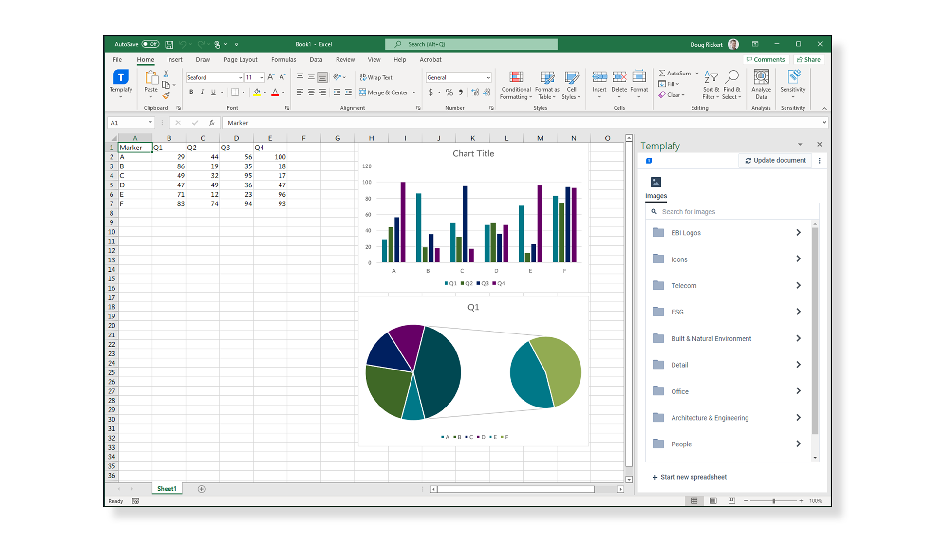Switch to the Insert ribbon tab
935x555 pixels.
(x=174, y=59)
